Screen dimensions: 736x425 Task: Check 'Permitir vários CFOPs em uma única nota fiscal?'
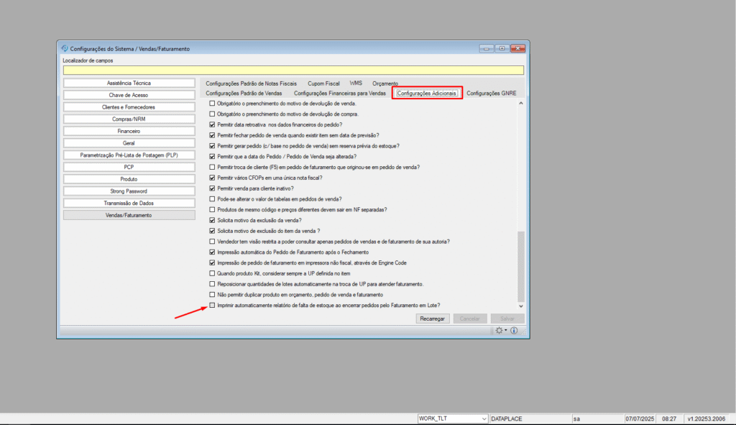212,178
